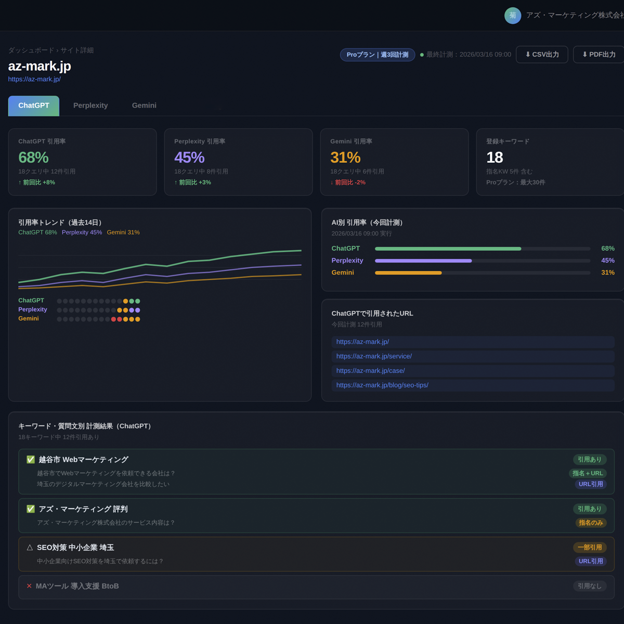Click the Perplexity 45% progress bar
The image size is (624, 624).
[x=482, y=261]
